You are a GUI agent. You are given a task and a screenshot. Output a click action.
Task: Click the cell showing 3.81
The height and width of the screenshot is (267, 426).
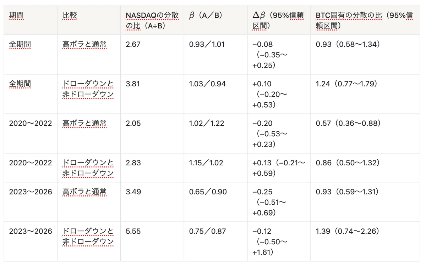click(152, 94)
